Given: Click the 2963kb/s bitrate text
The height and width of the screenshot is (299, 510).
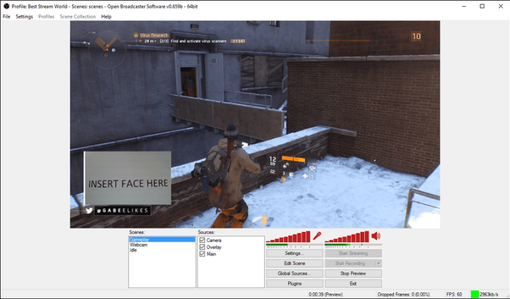Looking at the screenshot, I should point(489,294).
